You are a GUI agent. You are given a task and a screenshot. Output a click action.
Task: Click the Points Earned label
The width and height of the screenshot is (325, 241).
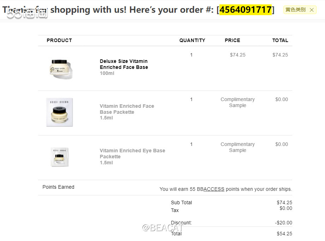coord(58,187)
